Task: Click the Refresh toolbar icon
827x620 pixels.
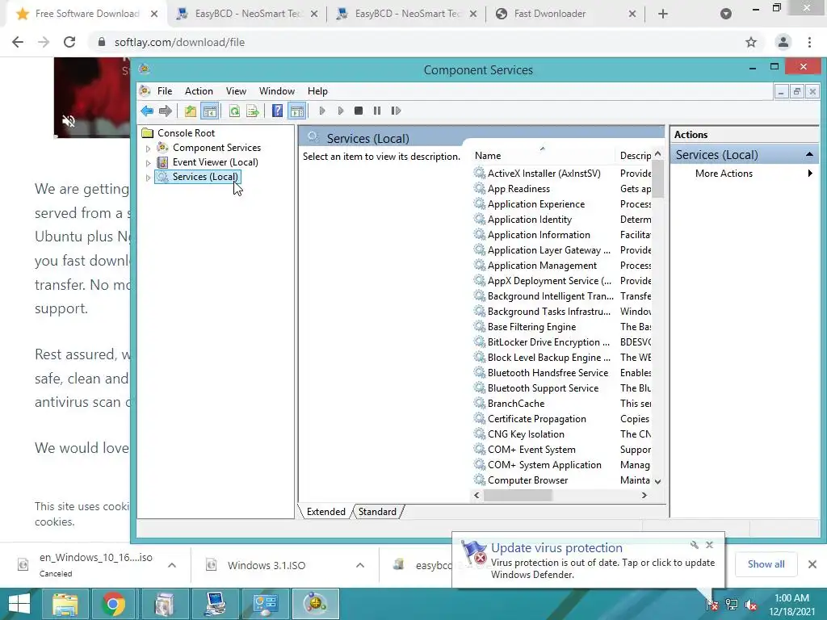Action: click(x=234, y=111)
